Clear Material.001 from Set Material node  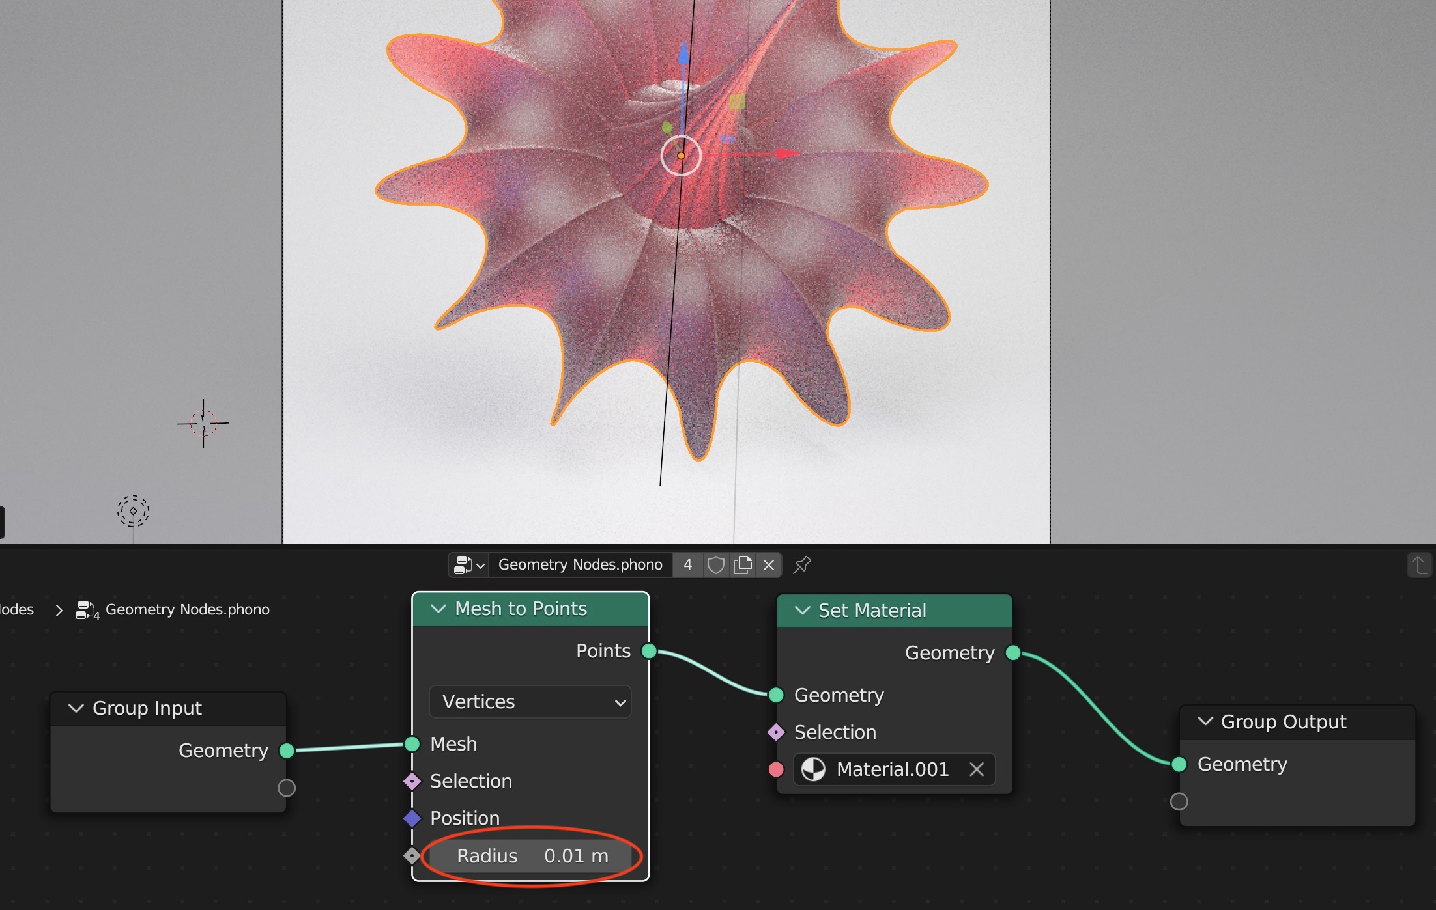coord(976,769)
